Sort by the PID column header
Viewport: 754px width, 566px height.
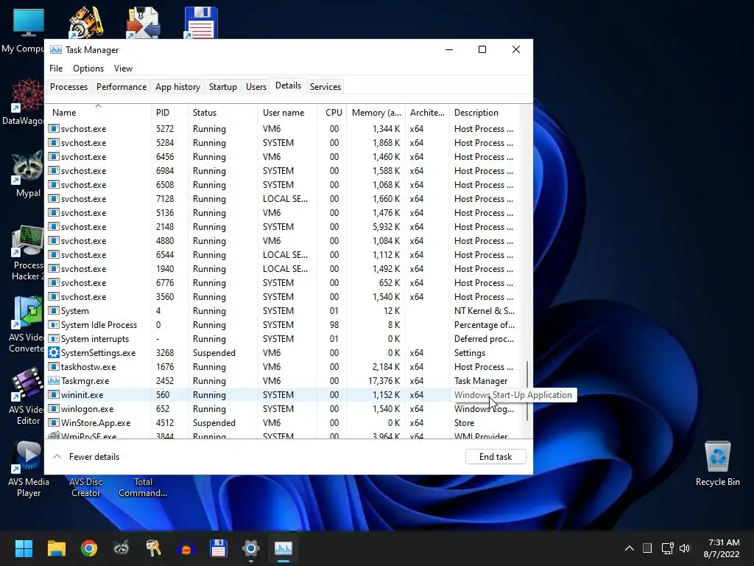169,112
